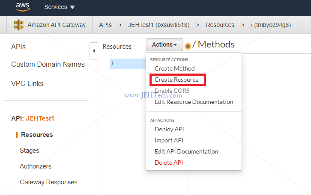The height and width of the screenshot is (195, 311).
Task: Click the / Methods heading
Action: pos(214,44)
